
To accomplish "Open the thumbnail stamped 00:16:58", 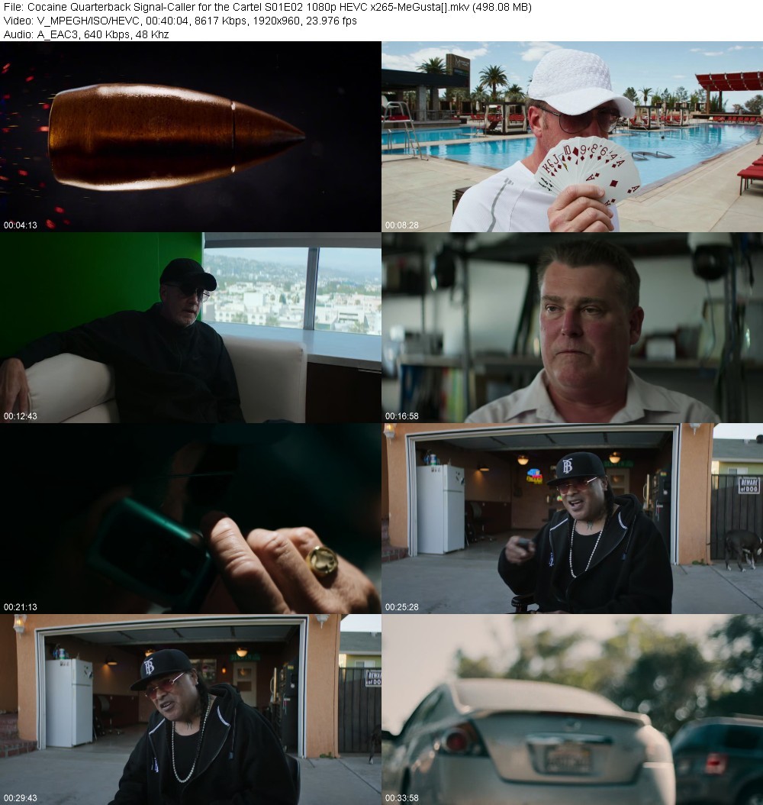I will tap(572, 328).
